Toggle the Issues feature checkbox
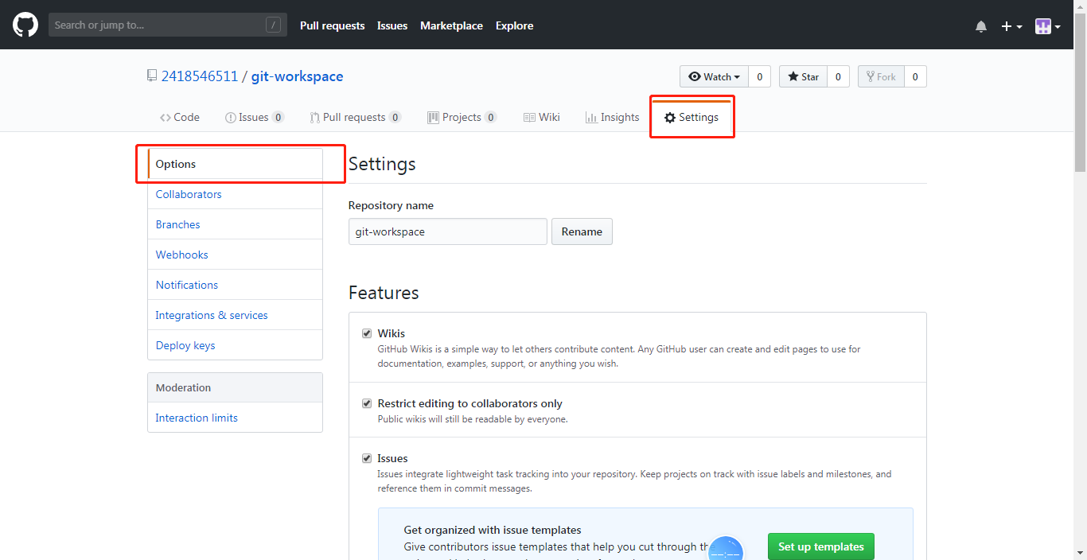This screenshot has height=560, width=1087. (x=367, y=458)
